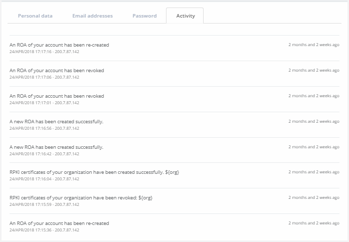Image resolution: width=349 pixels, height=242 pixels.
Task: Select the ROA re-created message logged at 17:15:36
Action: pos(59,223)
